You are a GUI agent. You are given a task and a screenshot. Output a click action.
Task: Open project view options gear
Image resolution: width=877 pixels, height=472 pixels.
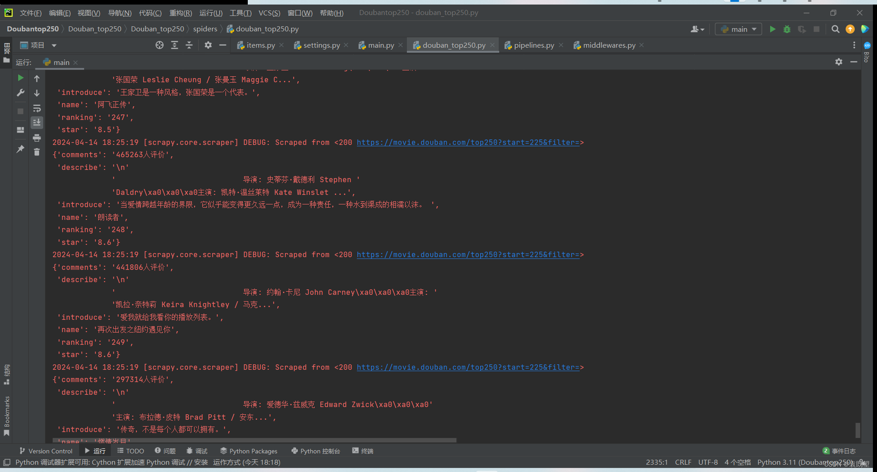(208, 45)
